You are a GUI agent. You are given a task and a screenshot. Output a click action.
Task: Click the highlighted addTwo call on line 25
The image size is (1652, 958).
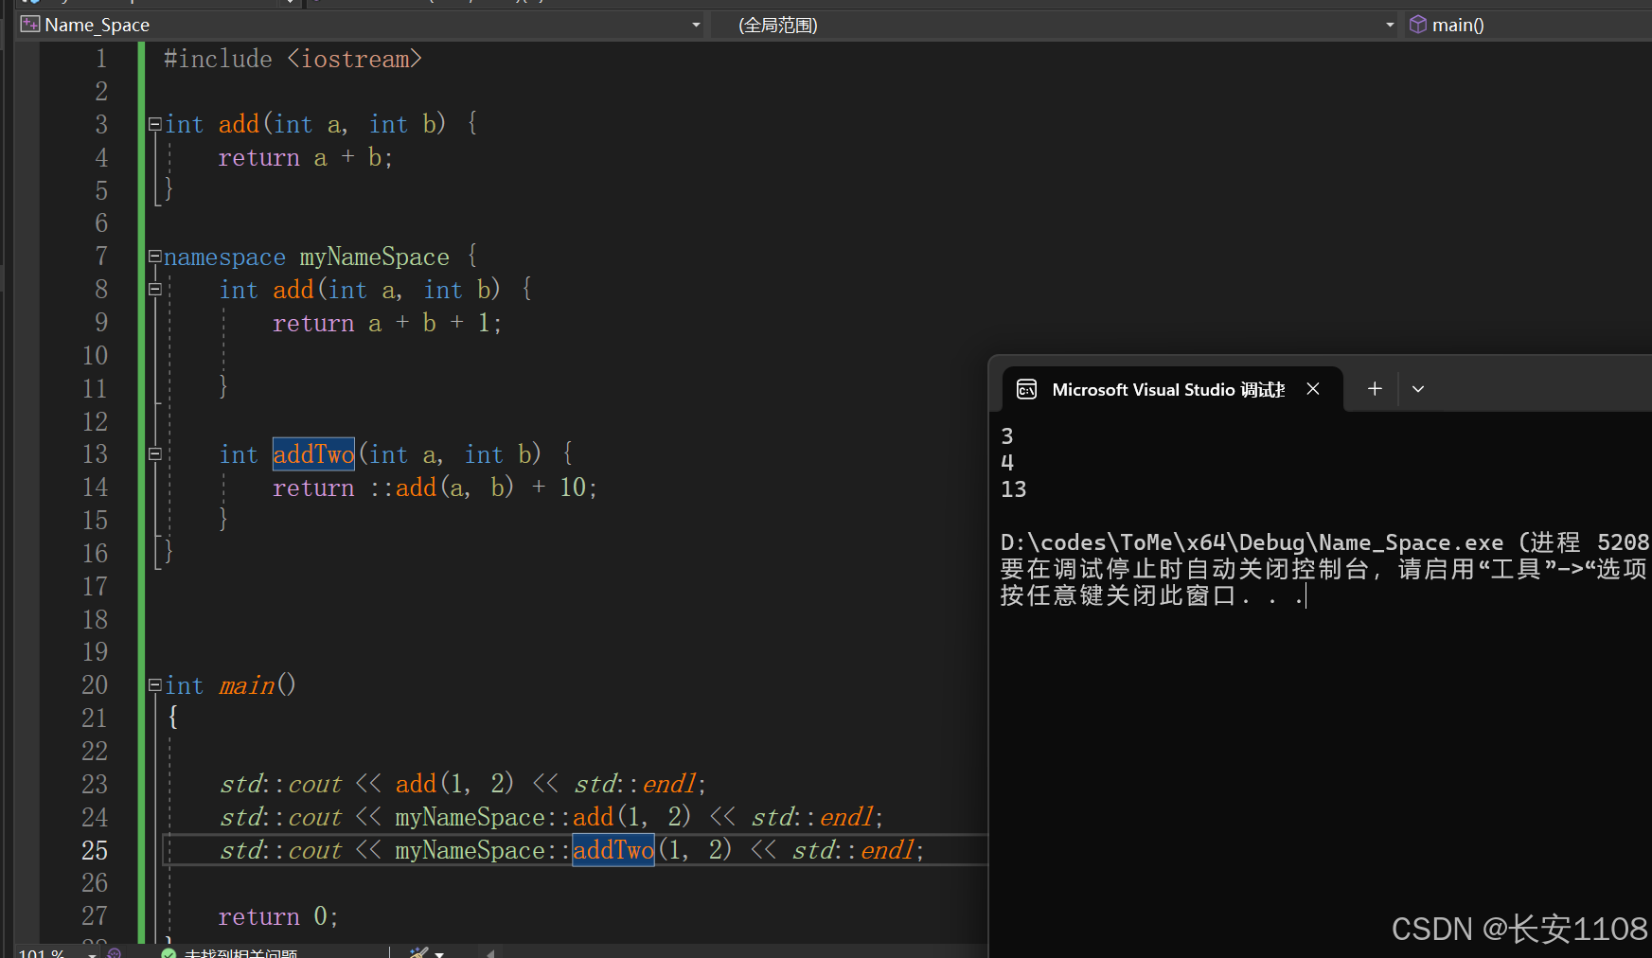613,850
